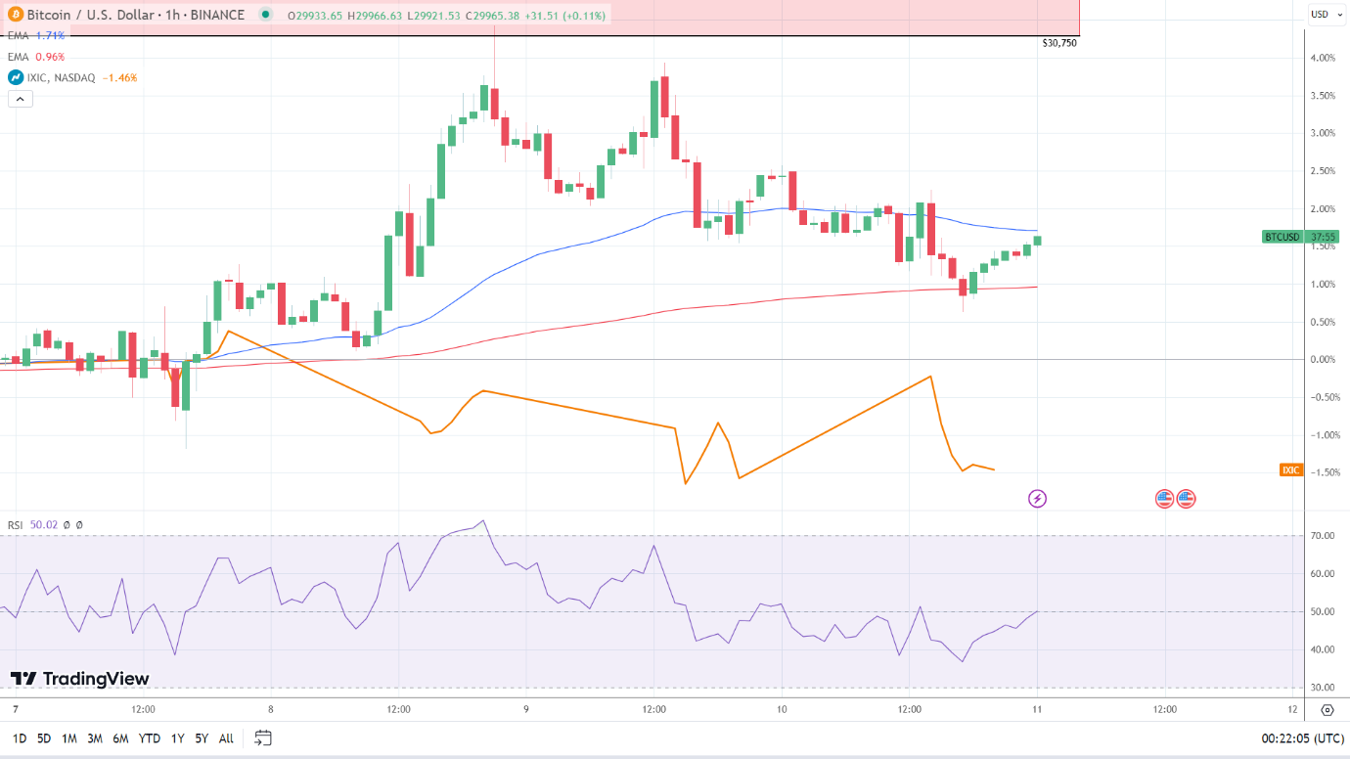Click the 30.00 RSI scale label

[1325, 688]
